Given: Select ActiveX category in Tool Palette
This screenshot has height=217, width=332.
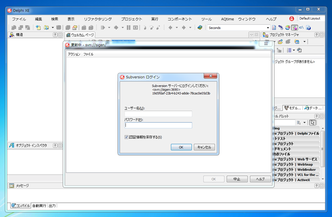Looking at the screenshot, I should pos(296,180).
